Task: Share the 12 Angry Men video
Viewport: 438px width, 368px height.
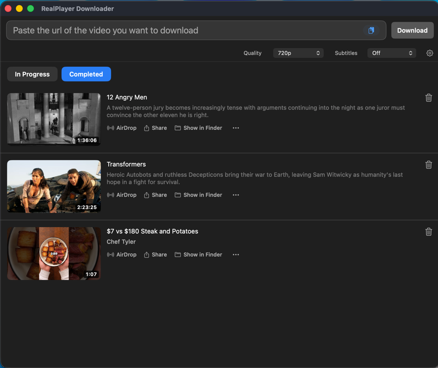Action: pyautogui.click(x=155, y=128)
